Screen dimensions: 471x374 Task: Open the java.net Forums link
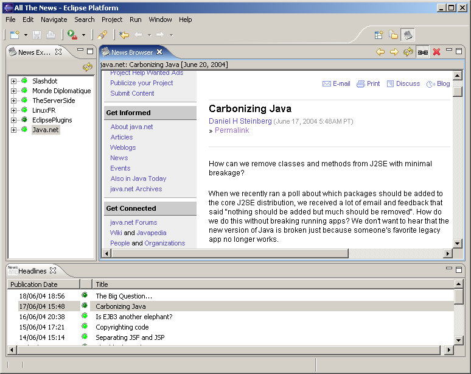(x=134, y=222)
